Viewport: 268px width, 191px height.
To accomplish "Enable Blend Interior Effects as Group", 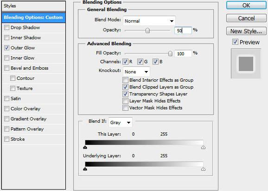I will (125, 80).
